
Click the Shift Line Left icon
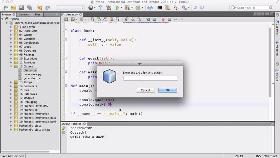tap(148, 19)
